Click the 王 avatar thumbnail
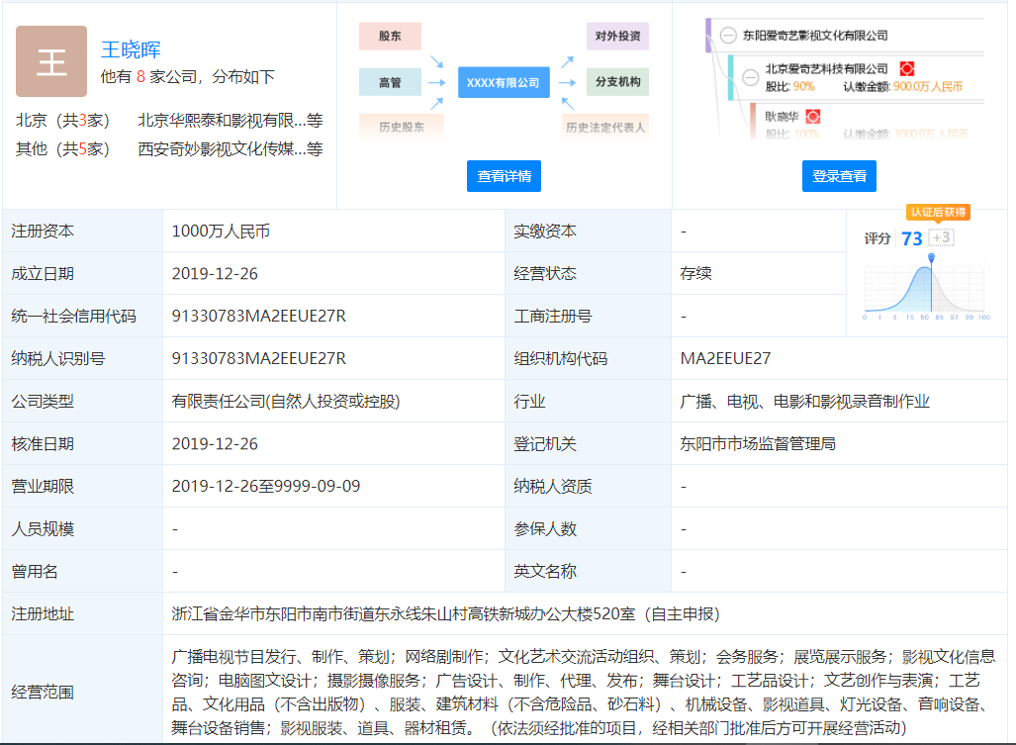The height and width of the screenshot is (745, 1016). click(x=51, y=61)
